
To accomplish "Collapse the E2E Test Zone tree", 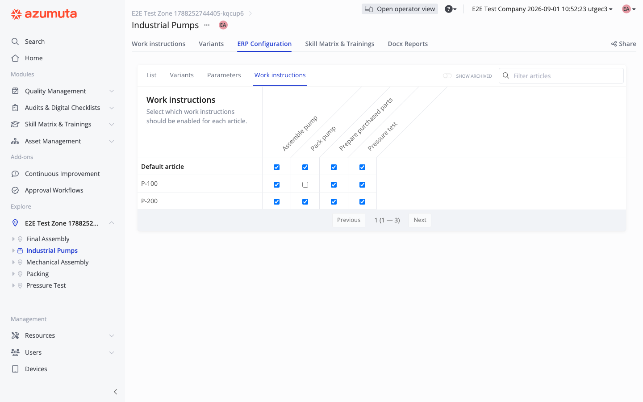I will point(112,223).
